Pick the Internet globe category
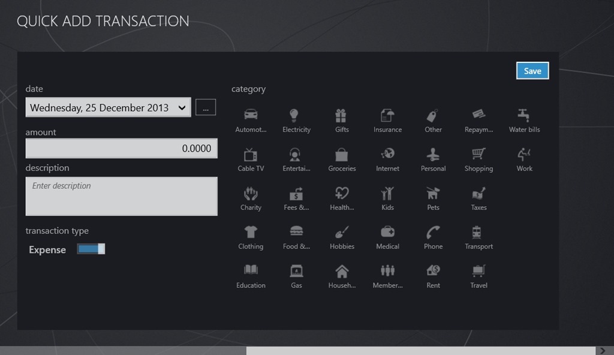This screenshot has width=614, height=355. click(388, 154)
